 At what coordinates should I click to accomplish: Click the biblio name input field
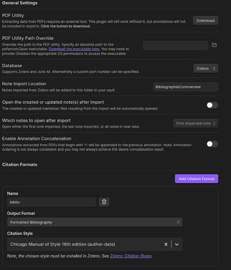(51, 202)
